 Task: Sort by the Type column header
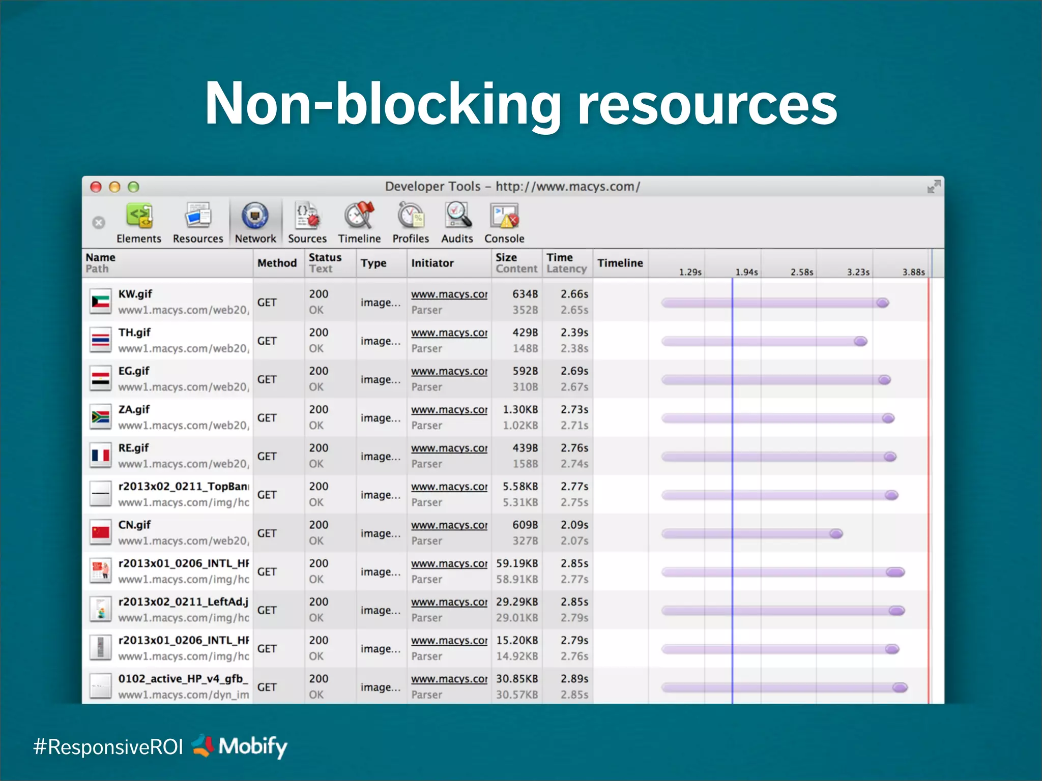coord(382,263)
